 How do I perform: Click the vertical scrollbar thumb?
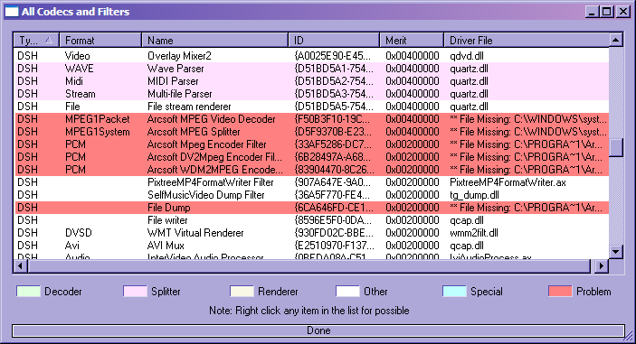pyautogui.click(x=616, y=147)
